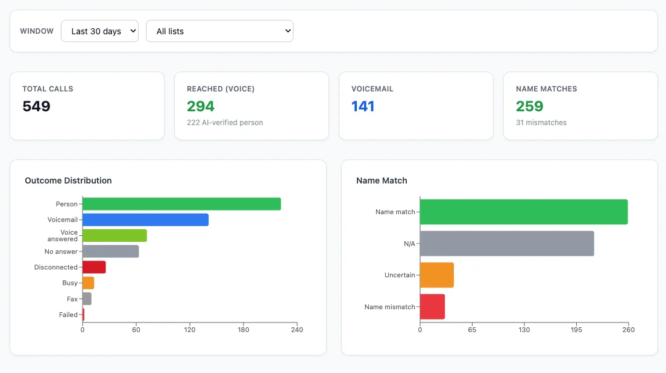
Task: Click the Reached (Voice) value 294
Action: (201, 106)
